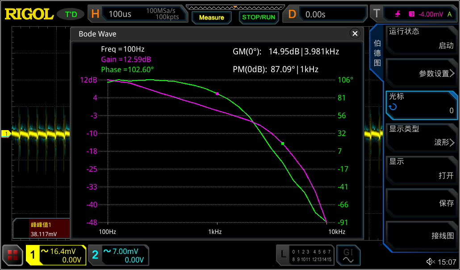Open the GI signal generator icon
Viewport: 460px width, 270px height.
pyautogui.click(x=348, y=255)
